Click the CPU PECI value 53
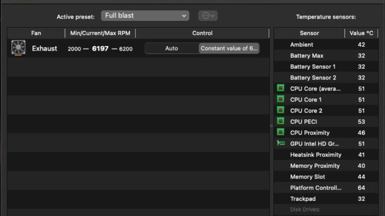Viewport: 385px width, 216px height. [x=361, y=122]
